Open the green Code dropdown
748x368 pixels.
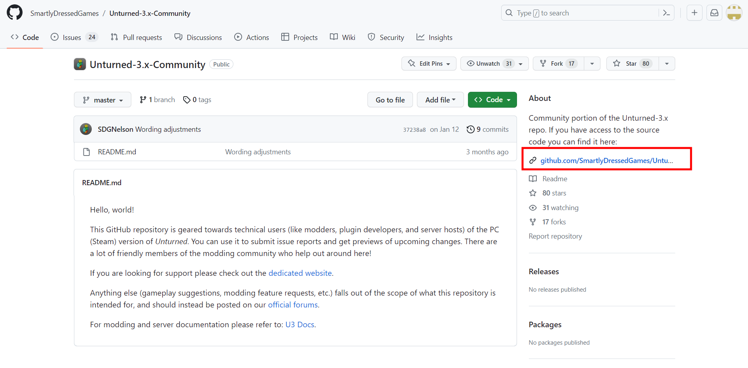pos(492,99)
